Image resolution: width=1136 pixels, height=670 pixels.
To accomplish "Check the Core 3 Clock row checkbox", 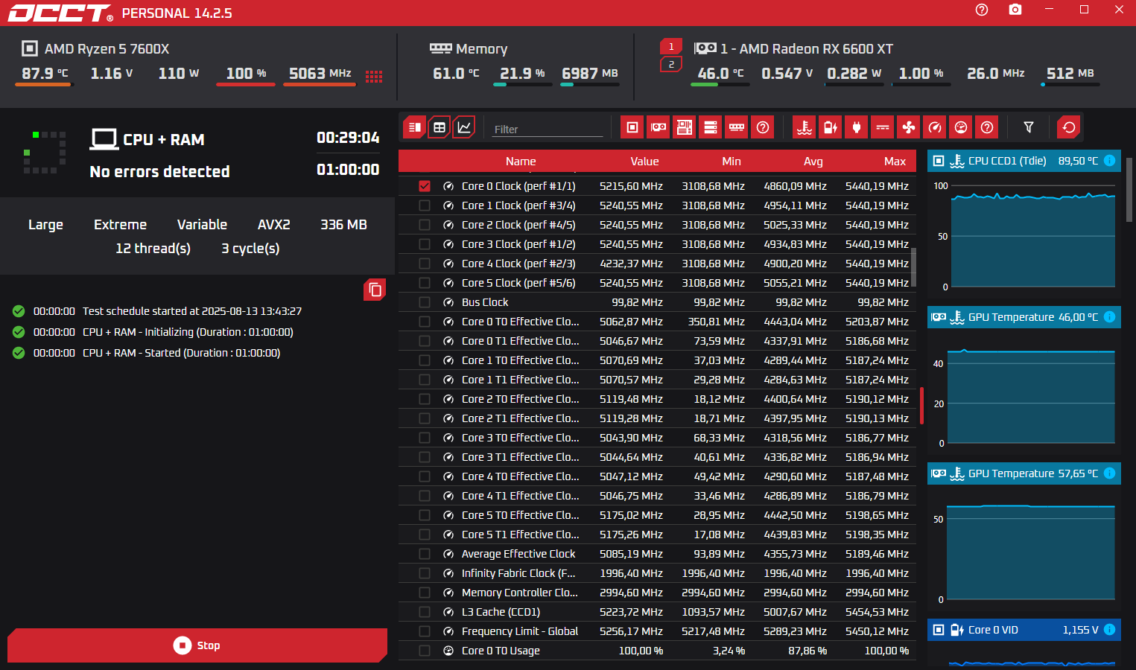I will tap(425, 244).
